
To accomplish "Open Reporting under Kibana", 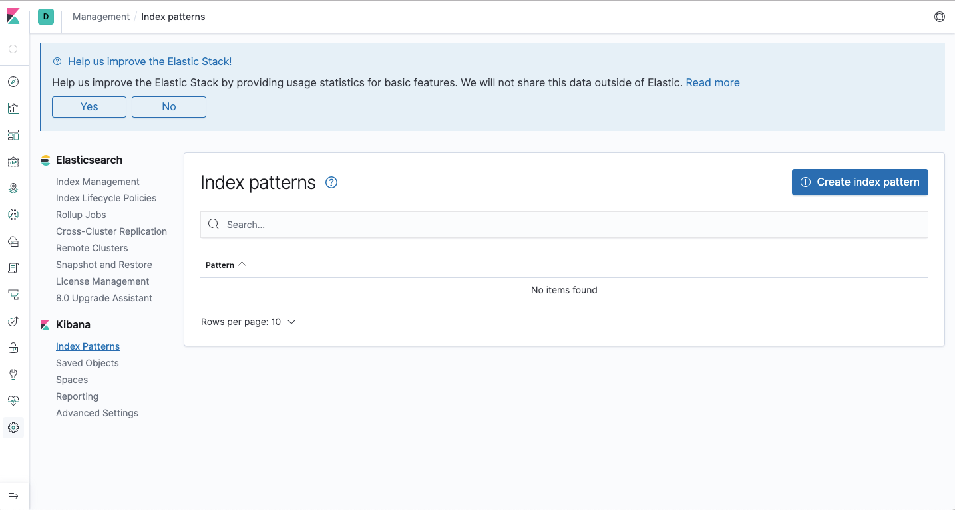I will pyautogui.click(x=77, y=396).
